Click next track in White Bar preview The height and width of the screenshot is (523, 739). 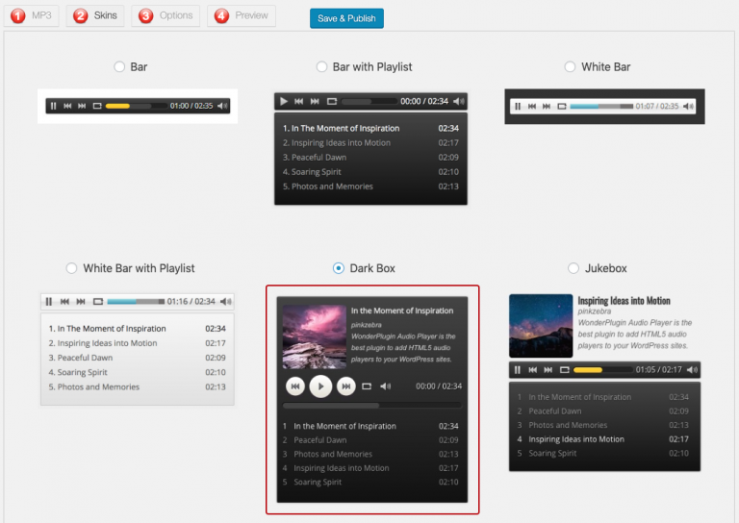(547, 107)
